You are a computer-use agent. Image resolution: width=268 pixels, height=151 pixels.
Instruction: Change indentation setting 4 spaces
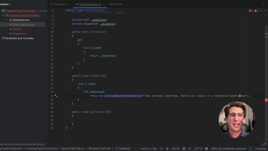(260, 148)
